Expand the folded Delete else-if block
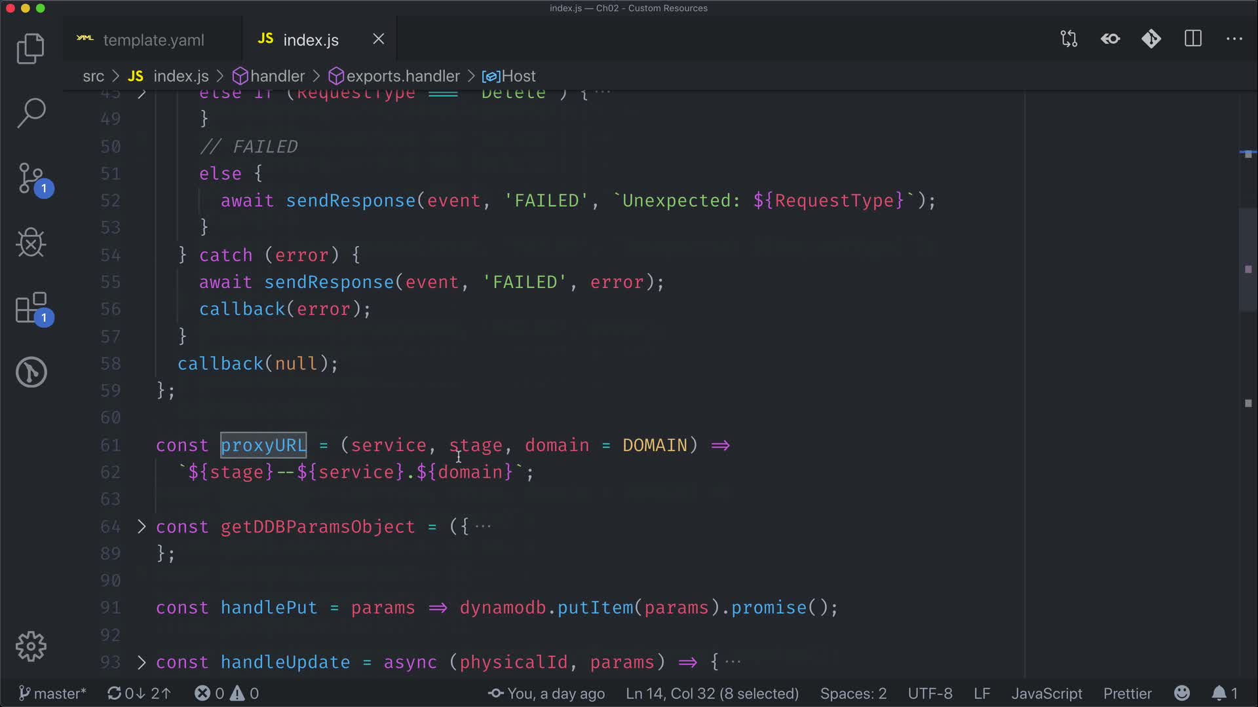 click(142, 94)
